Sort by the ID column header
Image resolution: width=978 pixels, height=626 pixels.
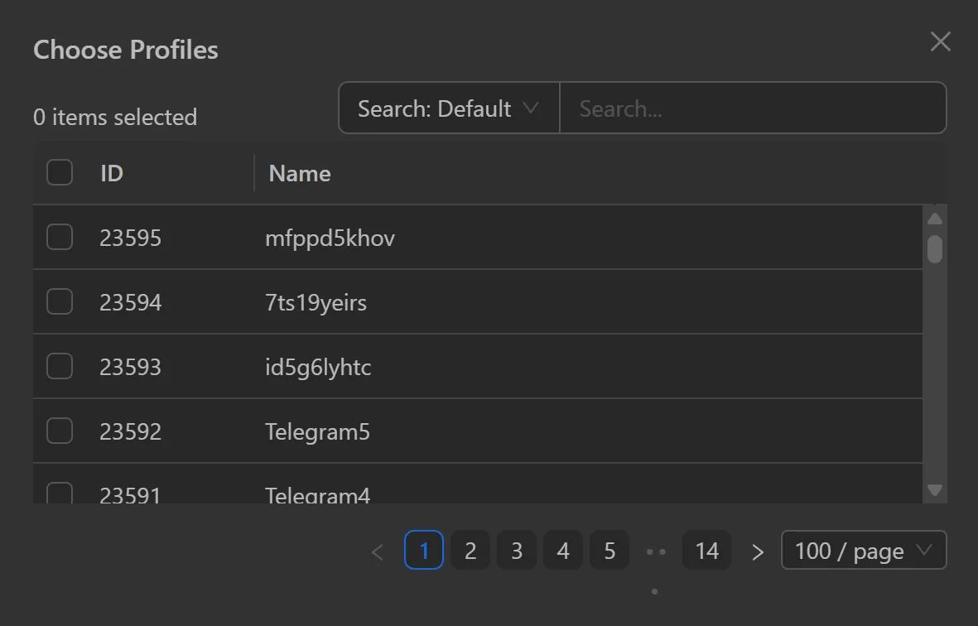(x=111, y=172)
